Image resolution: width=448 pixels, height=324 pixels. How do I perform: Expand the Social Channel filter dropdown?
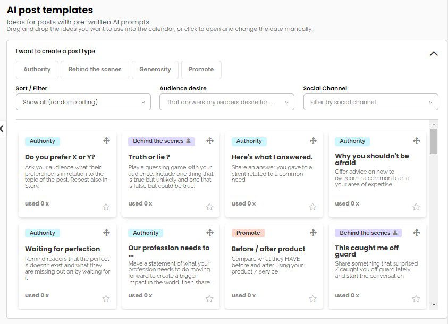click(x=370, y=102)
